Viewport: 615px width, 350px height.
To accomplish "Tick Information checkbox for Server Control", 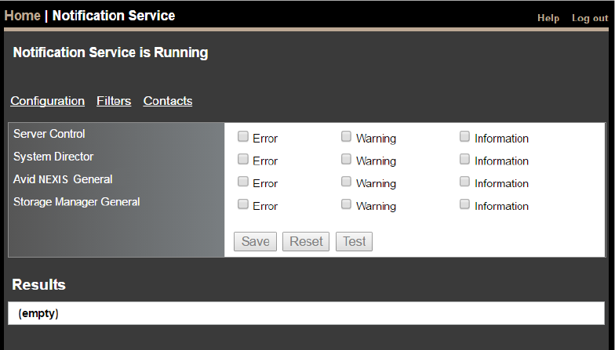I will (x=465, y=137).
